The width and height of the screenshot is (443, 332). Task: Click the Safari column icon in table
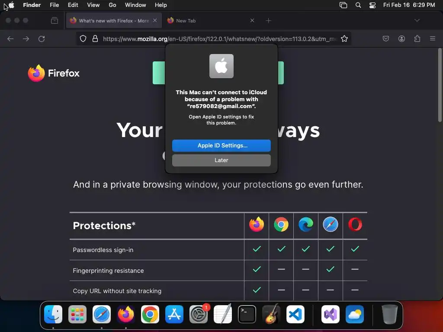point(330,225)
